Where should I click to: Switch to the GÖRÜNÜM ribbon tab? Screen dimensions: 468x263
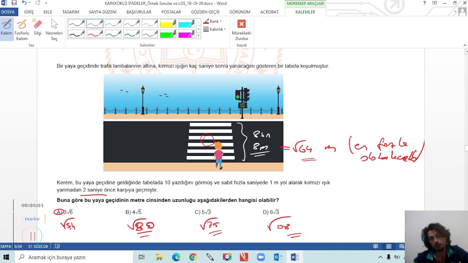pos(240,12)
